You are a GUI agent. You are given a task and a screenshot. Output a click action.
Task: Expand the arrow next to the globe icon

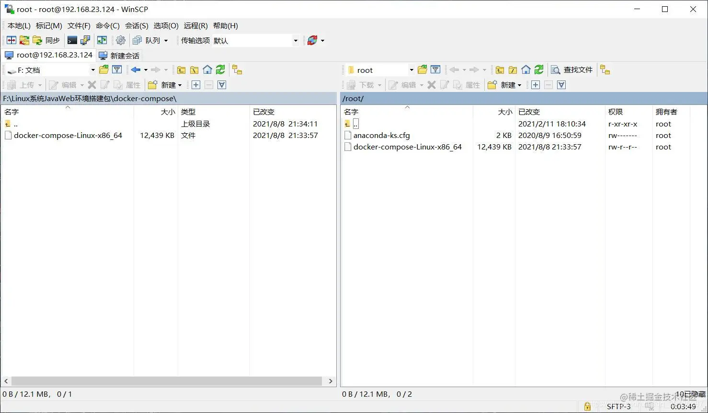pyautogui.click(x=322, y=41)
